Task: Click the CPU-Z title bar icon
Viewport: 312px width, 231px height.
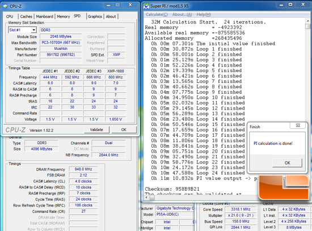Action: pyautogui.click(x=5, y=6)
